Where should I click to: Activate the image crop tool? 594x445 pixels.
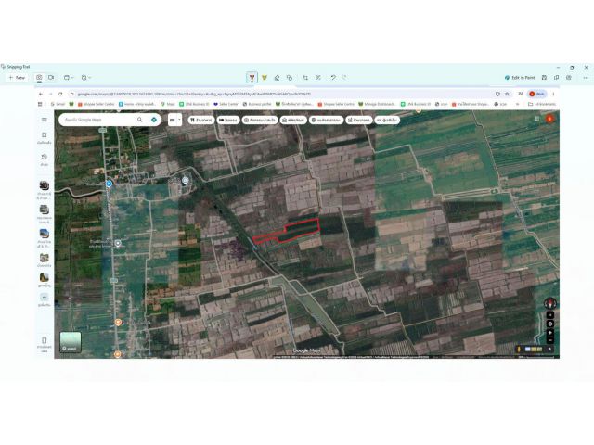[305, 78]
